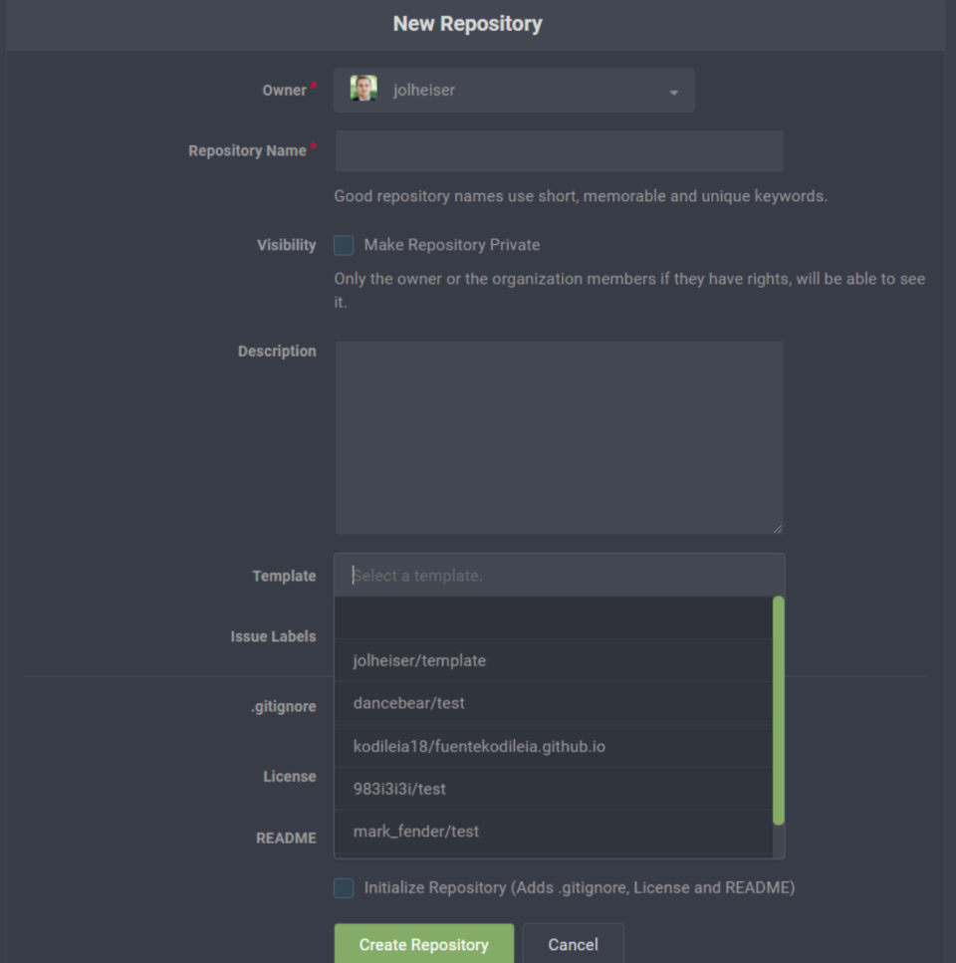Click inside the Description text area

point(559,438)
